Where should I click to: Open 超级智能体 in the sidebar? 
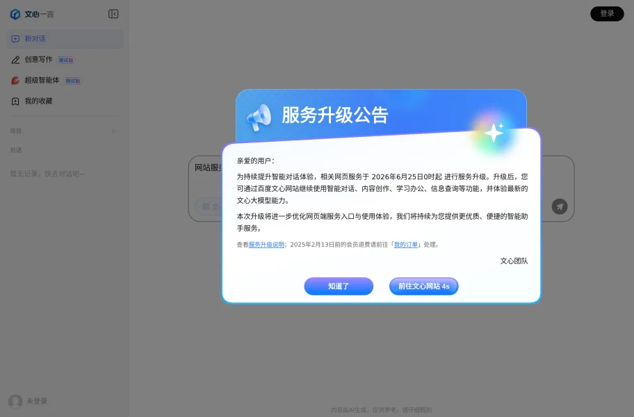click(x=65, y=81)
